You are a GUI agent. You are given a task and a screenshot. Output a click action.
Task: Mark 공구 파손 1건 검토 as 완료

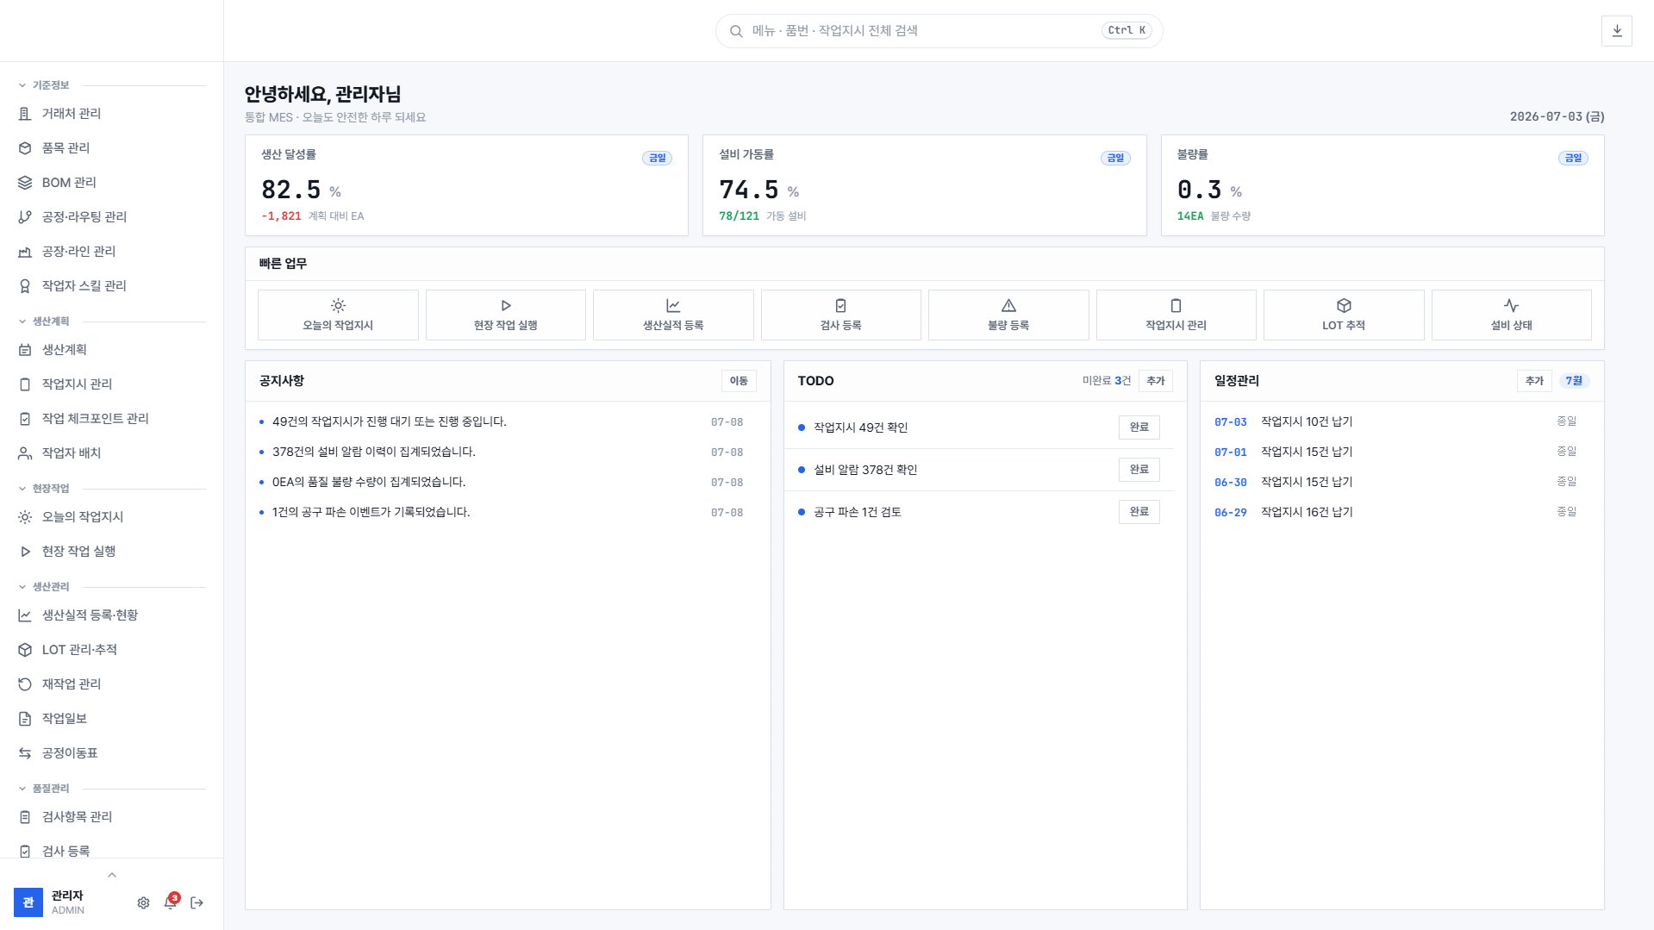click(x=1139, y=512)
